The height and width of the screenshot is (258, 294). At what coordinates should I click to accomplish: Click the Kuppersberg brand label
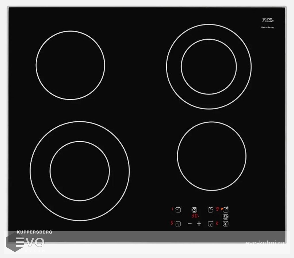[34, 232]
